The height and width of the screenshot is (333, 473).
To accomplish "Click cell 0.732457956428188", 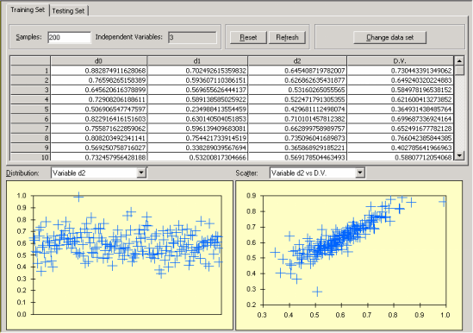I will point(99,157).
